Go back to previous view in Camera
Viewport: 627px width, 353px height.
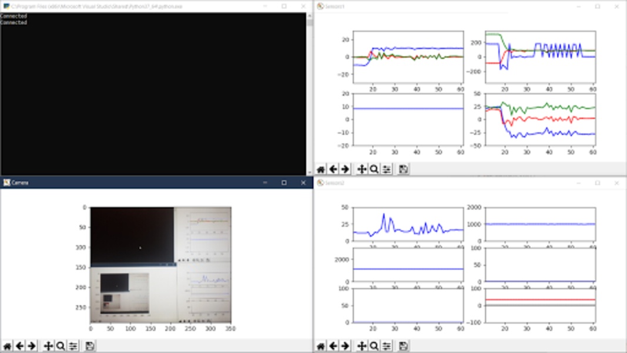click(19, 346)
